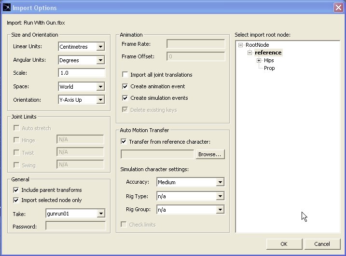Click the Cancel button

click(x=322, y=244)
